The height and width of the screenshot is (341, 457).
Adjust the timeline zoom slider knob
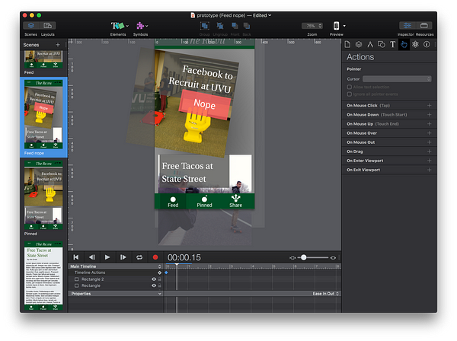pos(304,257)
